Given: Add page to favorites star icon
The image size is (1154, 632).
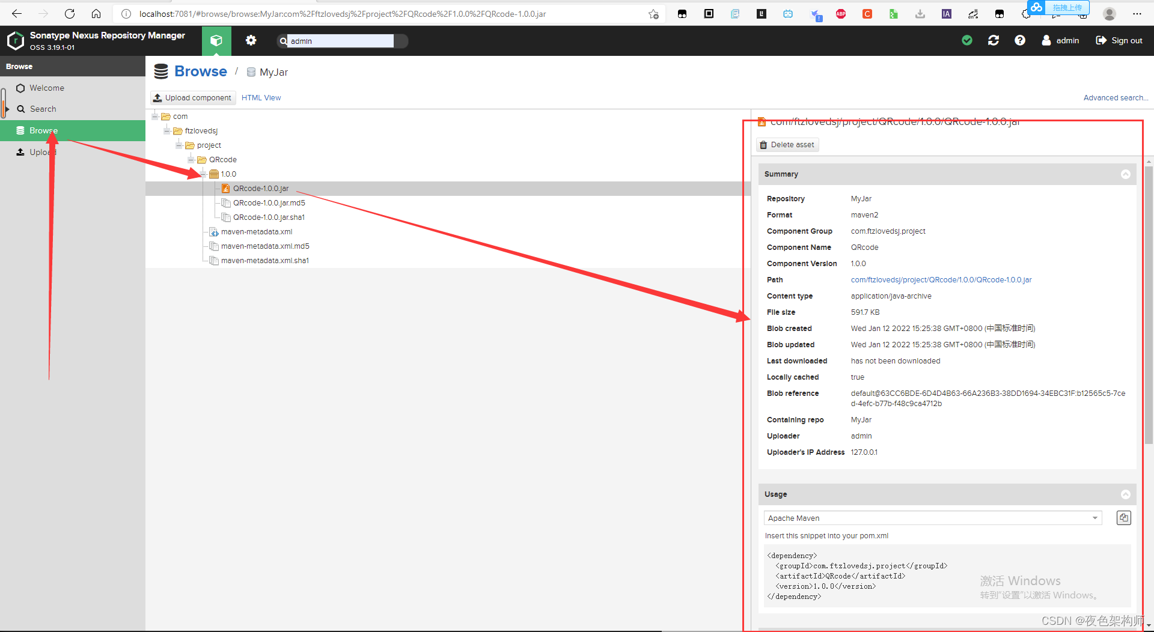Looking at the screenshot, I should 653,14.
